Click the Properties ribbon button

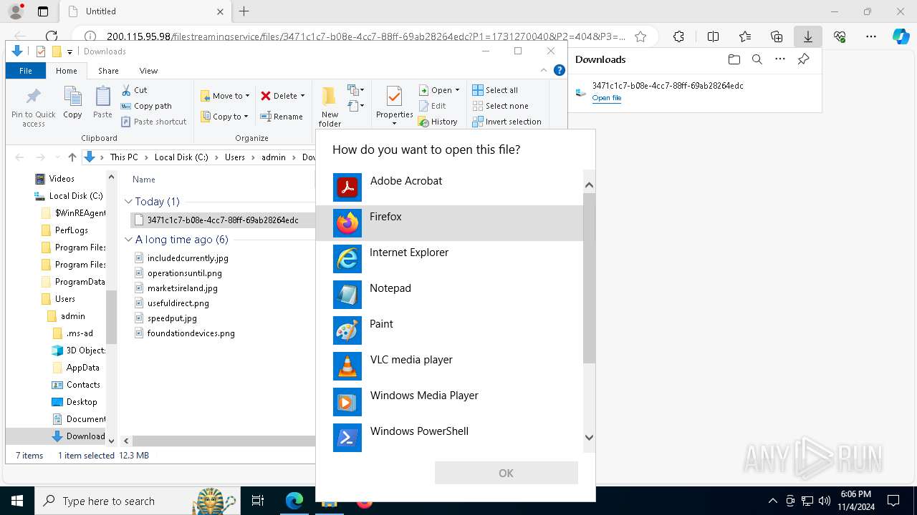394,106
